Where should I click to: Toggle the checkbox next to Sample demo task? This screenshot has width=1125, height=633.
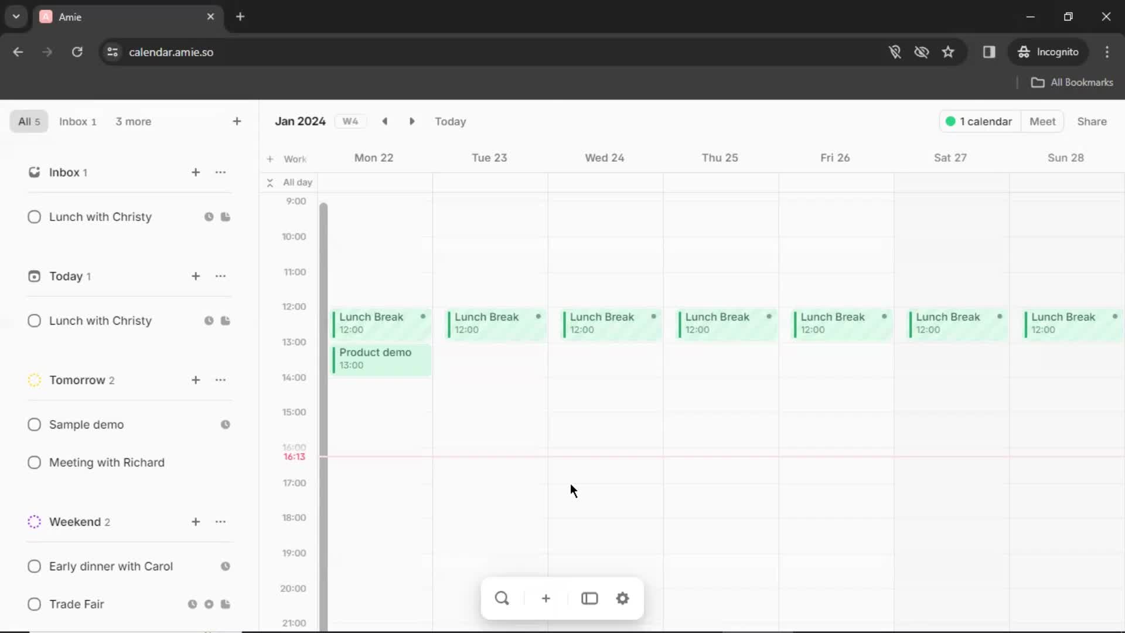tap(34, 424)
